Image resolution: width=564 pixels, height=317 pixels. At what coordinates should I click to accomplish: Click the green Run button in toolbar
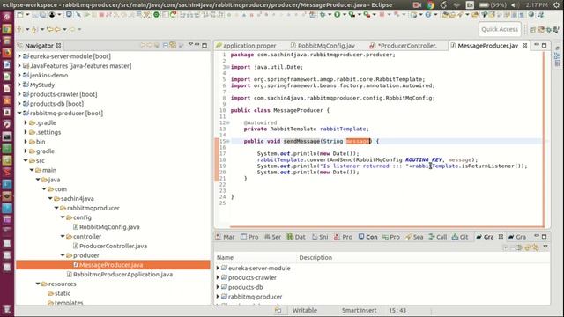coord(338,15)
